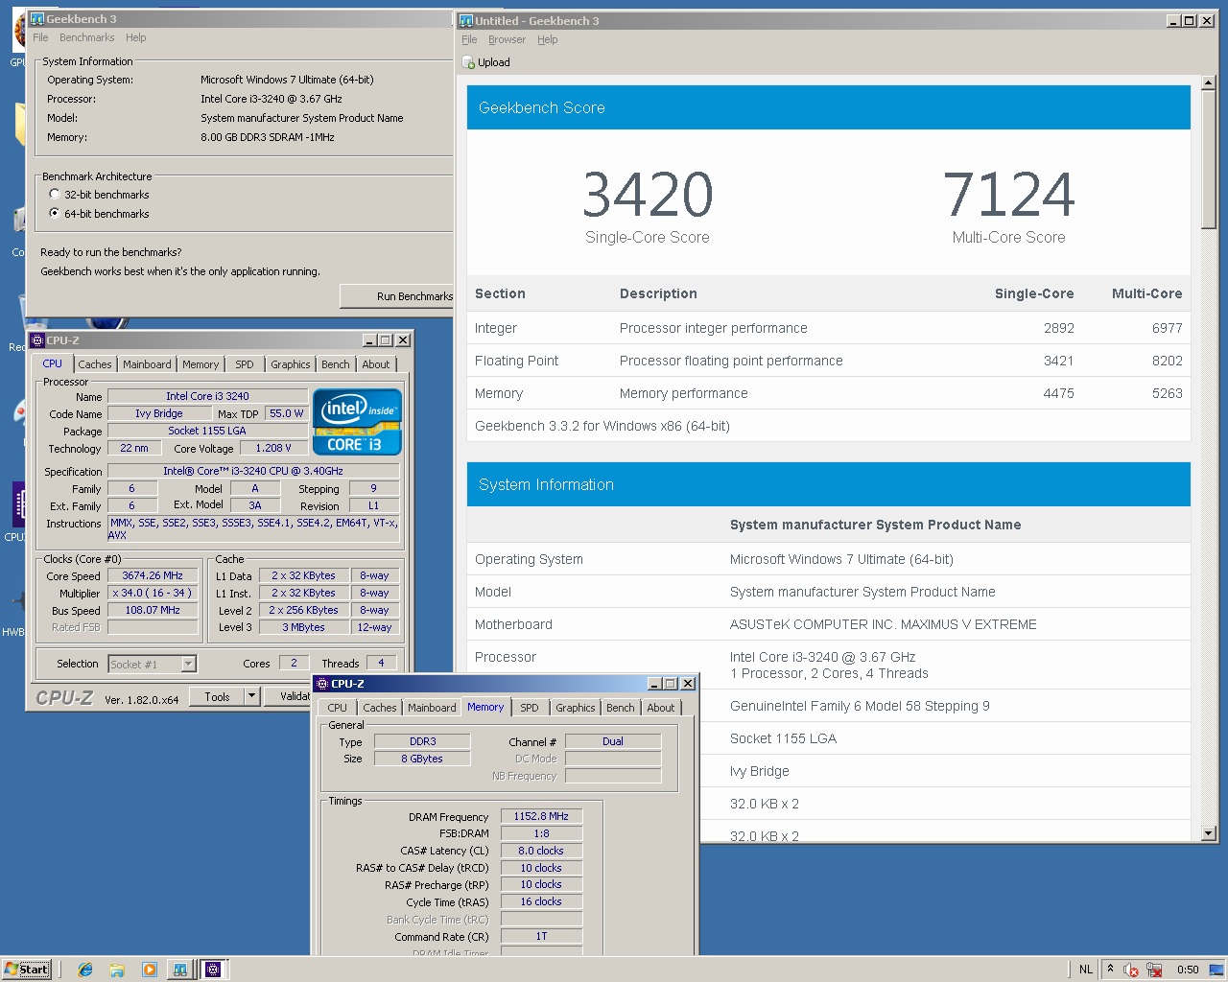Click the Tools button in CPU-Z
Screen dimensions: 1228x982
(218, 696)
